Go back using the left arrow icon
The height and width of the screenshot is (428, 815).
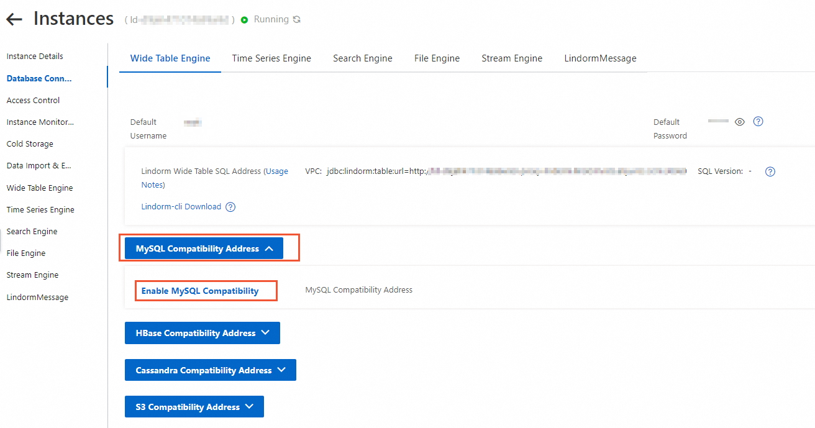coord(14,19)
